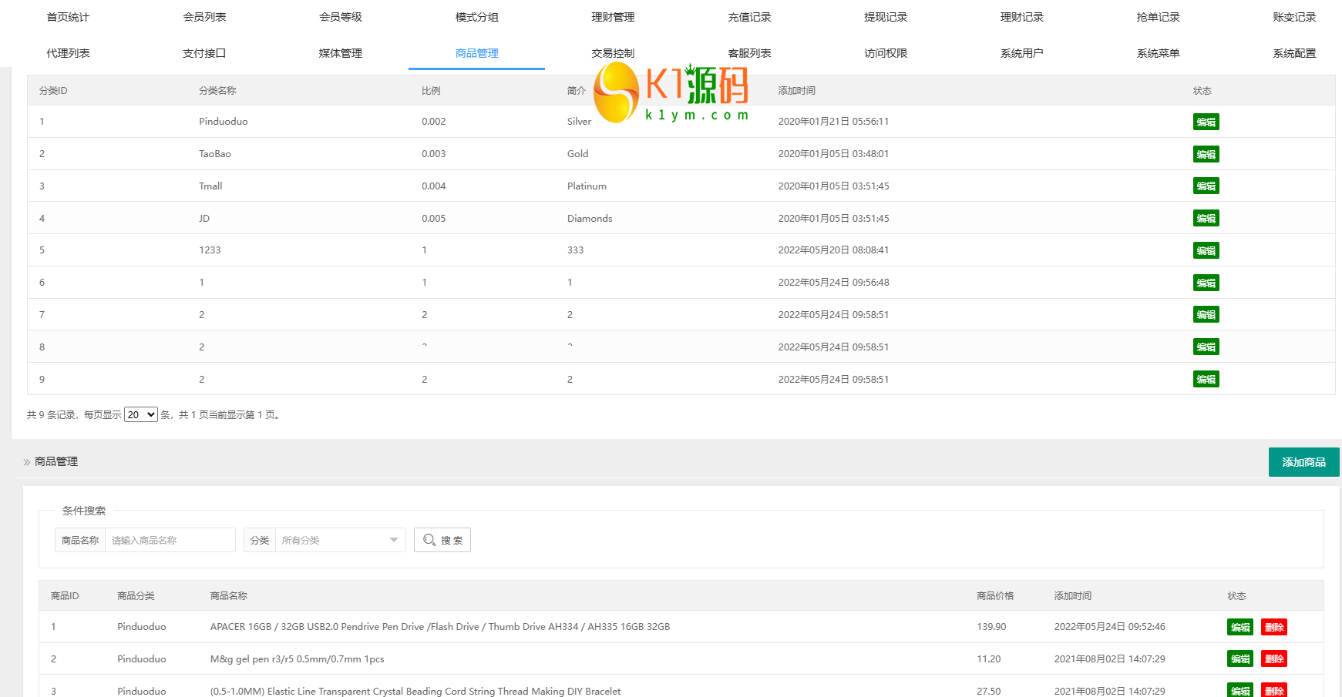Delete the M&g gel pen product
Screen dimensions: 1342x697
(x=1274, y=659)
